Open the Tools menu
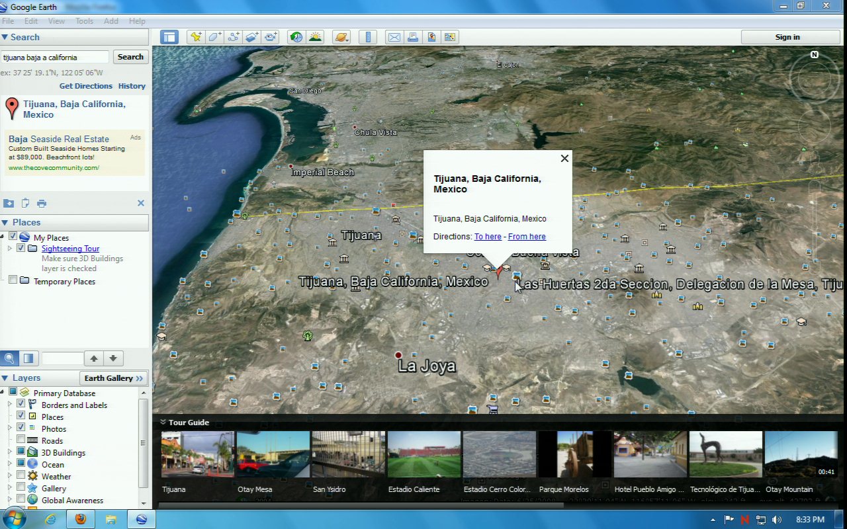Screen dimensions: 847x529 pyautogui.click(x=84, y=21)
